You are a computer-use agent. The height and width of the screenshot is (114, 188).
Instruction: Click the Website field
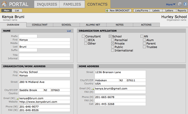(44, 102)
